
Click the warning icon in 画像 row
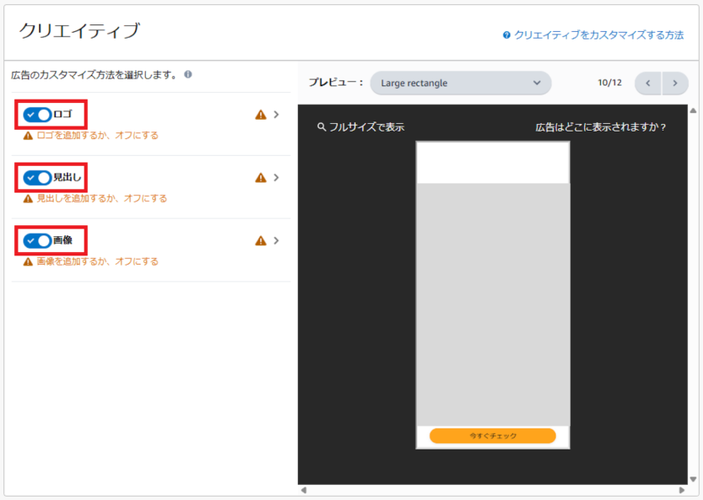260,240
